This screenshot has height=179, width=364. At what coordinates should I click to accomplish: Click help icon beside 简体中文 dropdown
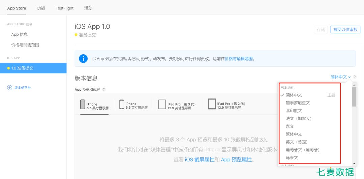click(x=355, y=77)
